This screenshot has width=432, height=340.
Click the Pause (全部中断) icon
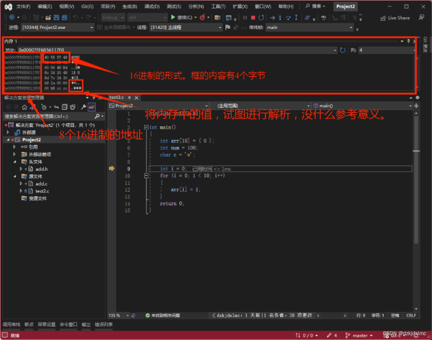(x=245, y=18)
